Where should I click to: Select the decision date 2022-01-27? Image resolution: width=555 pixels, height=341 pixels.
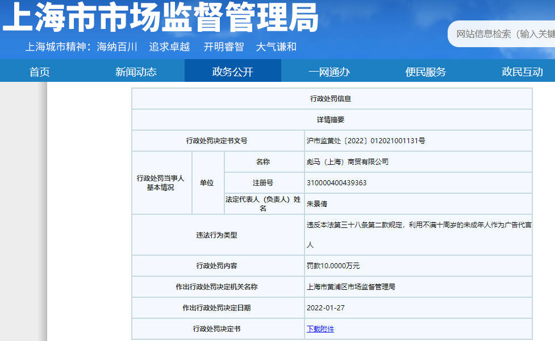[326, 307]
